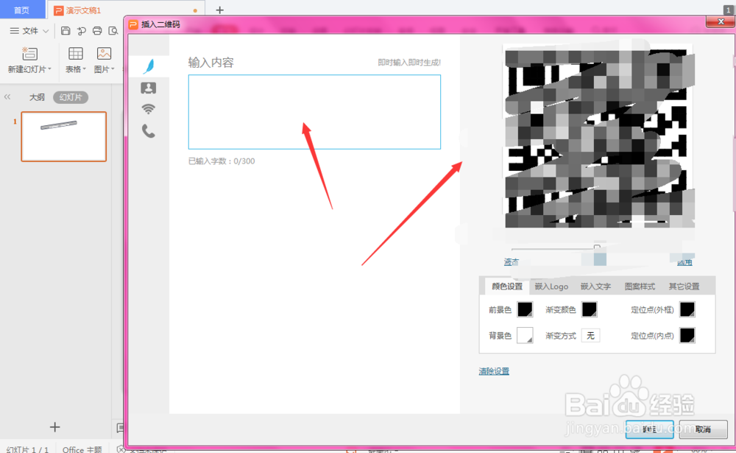Image resolution: width=736 pixels, height=453 pixels.
Task: Click the 新建幻灯片 new slide icon
Action: click(29, 54)
